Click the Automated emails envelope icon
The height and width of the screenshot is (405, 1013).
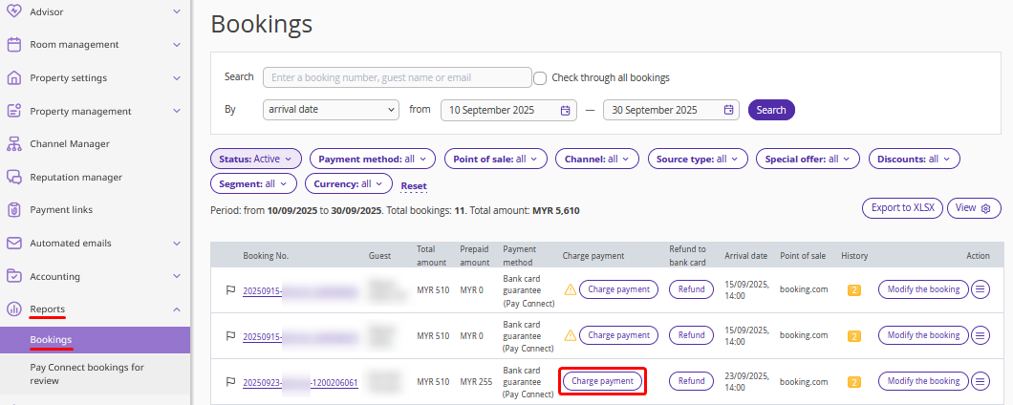tap(14, 244)
